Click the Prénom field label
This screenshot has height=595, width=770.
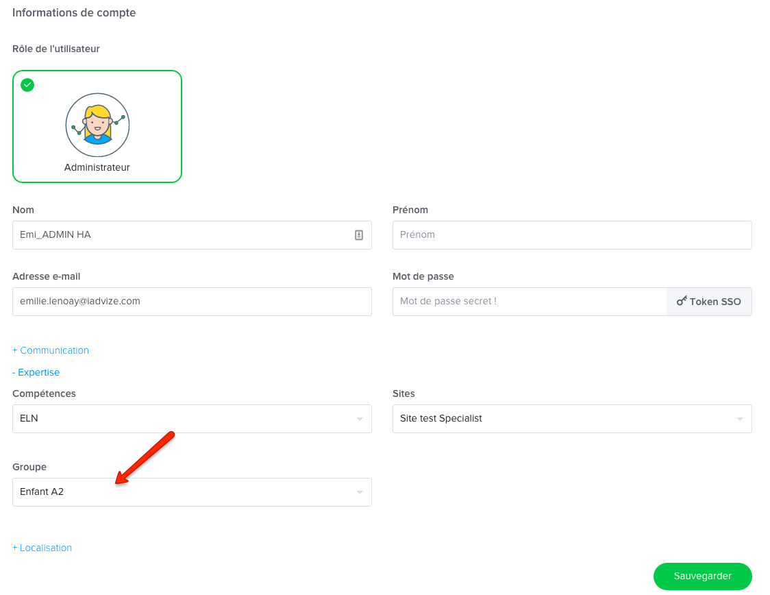click(410, 210)
